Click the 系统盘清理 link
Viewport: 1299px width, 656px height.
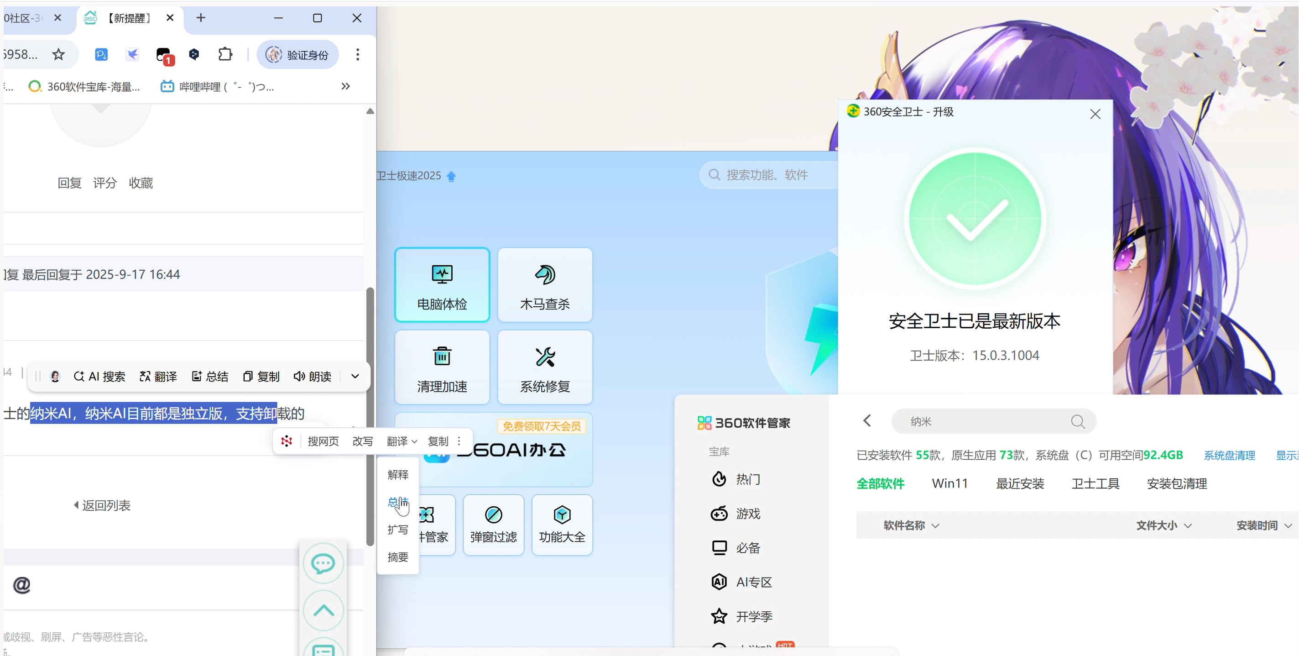coord(1229,455)
